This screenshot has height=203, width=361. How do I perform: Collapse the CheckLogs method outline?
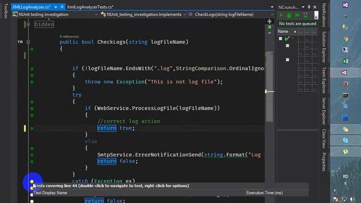28,42
